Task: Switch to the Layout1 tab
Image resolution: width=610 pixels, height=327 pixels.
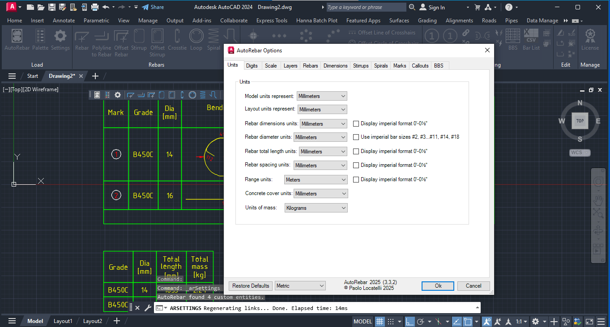Action: (x=63, y=321)
